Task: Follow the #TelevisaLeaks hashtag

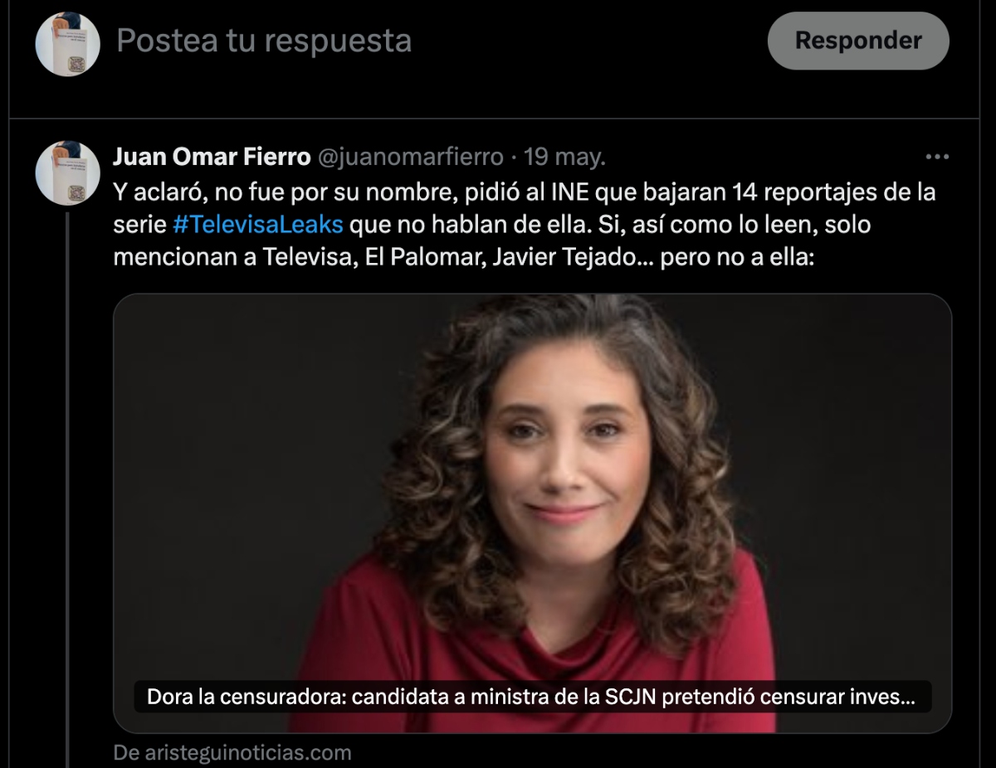Action: [258, 224]
